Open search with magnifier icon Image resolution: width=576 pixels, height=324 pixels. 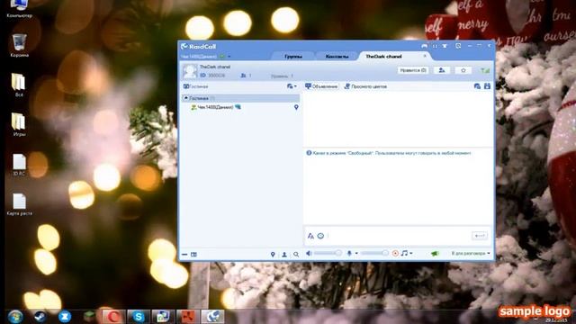[296, 254]
